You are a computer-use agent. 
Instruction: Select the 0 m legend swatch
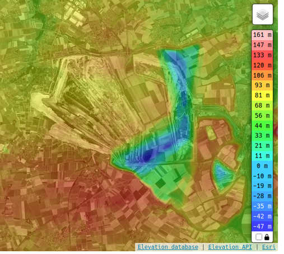tap(262, 166)
